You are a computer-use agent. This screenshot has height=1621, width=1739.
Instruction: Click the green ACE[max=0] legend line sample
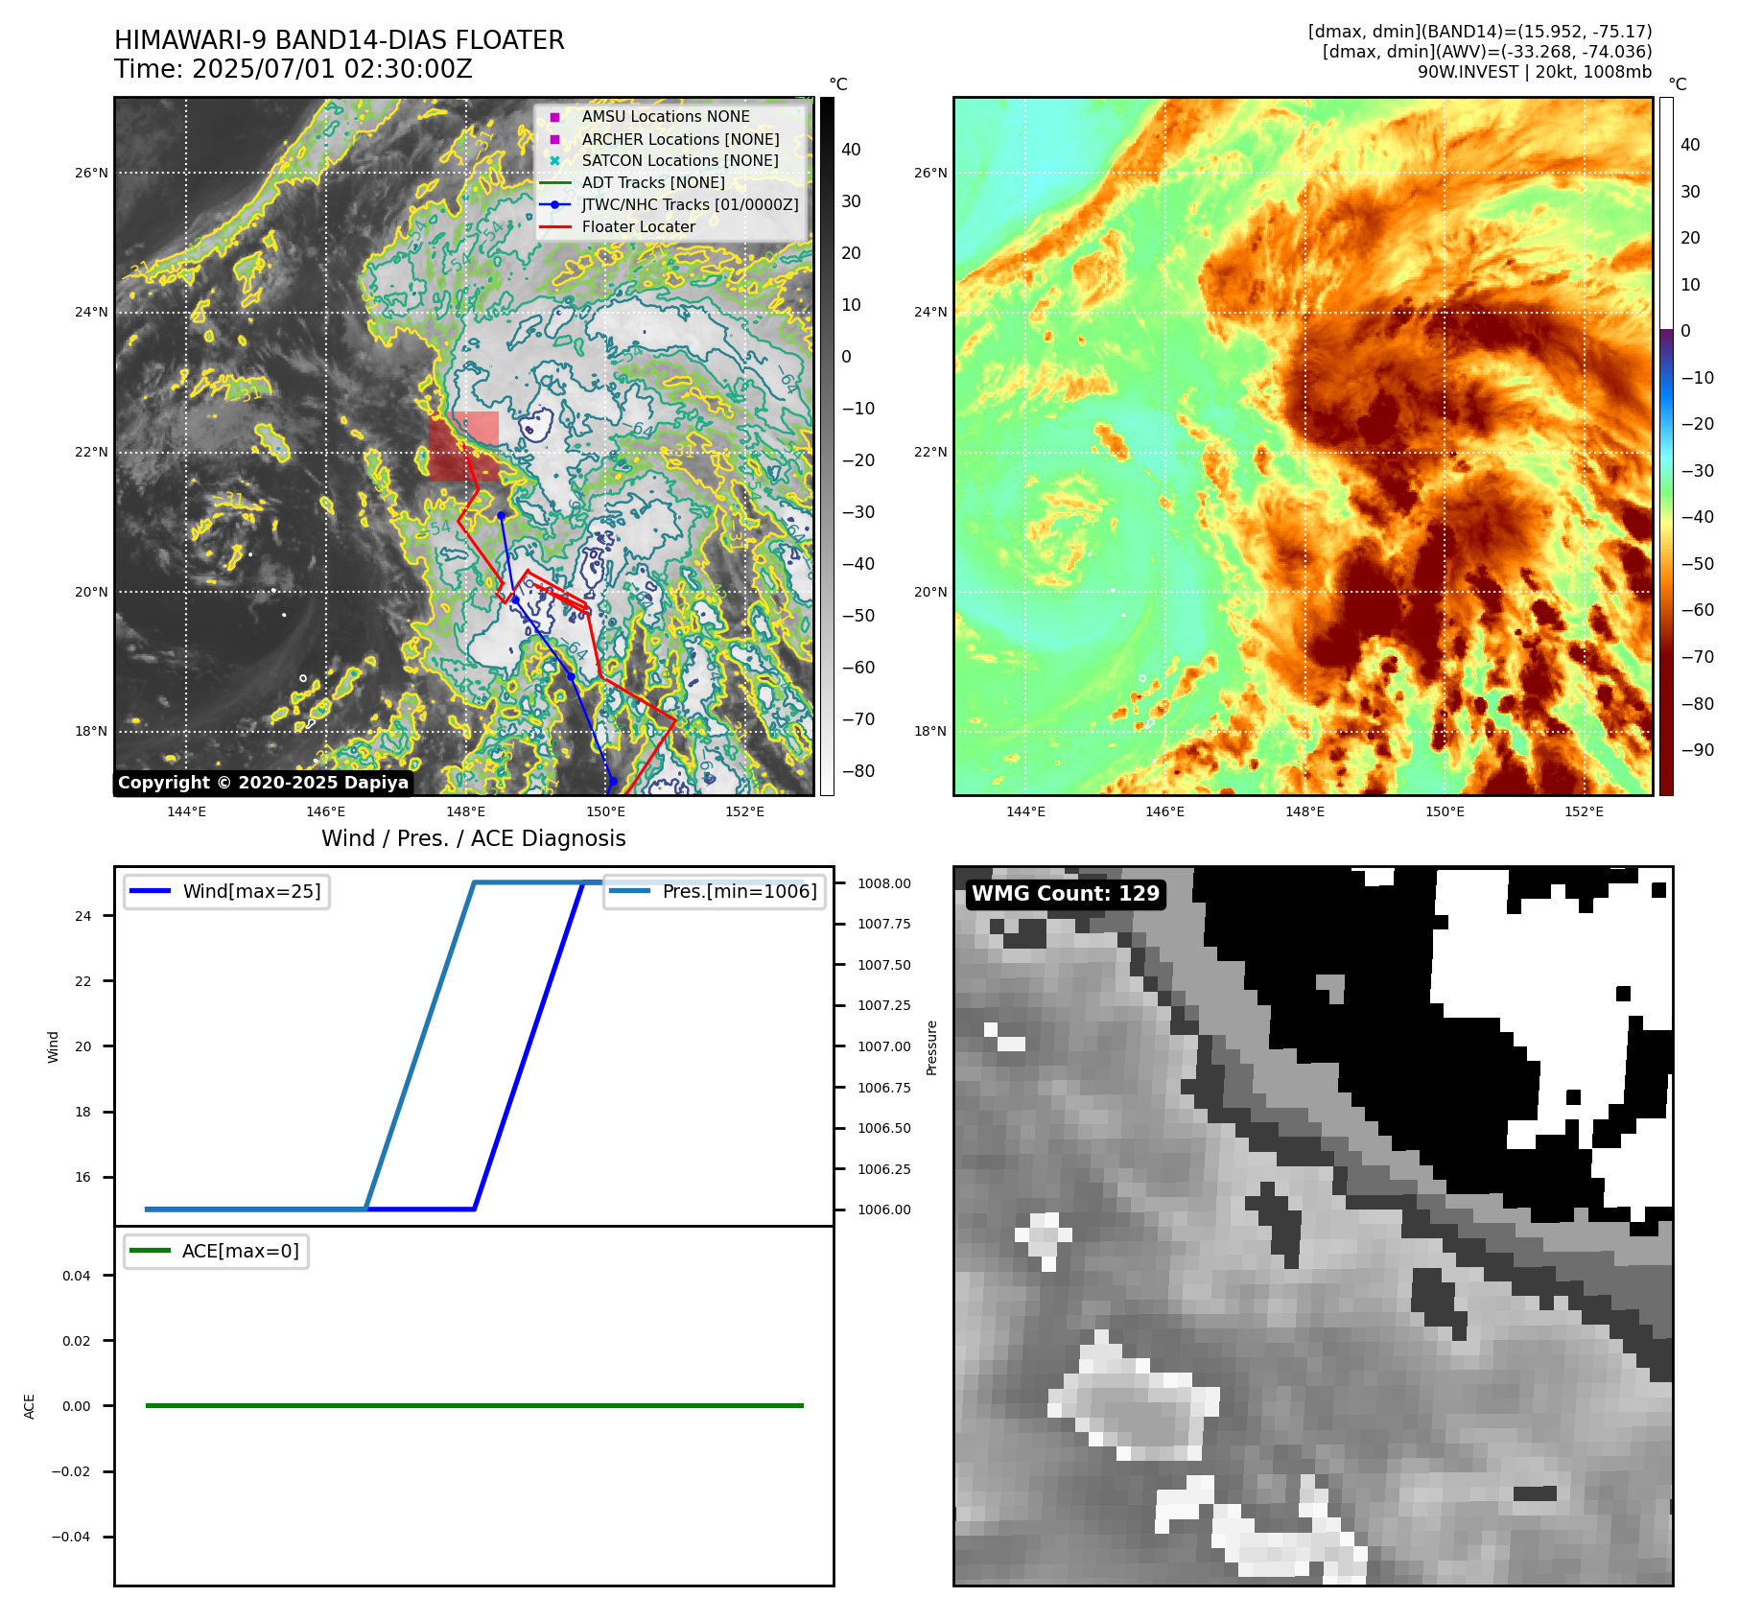150,1251
